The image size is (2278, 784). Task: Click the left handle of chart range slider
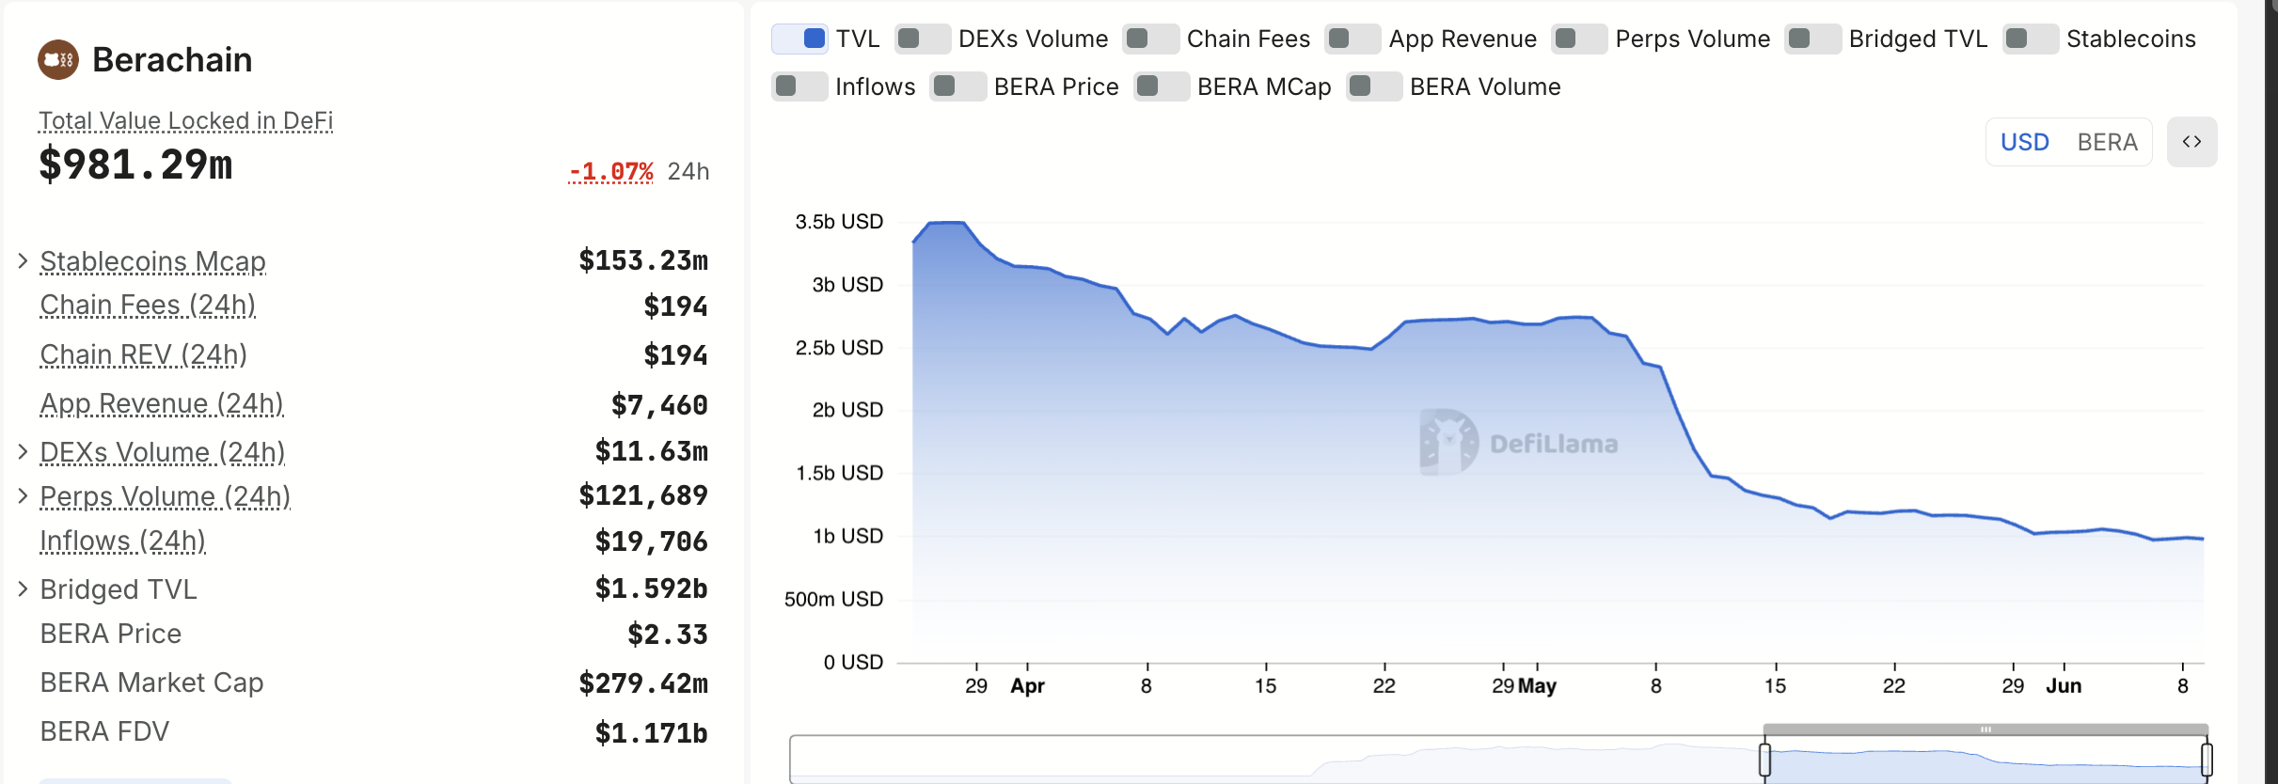pos(1764,759)
